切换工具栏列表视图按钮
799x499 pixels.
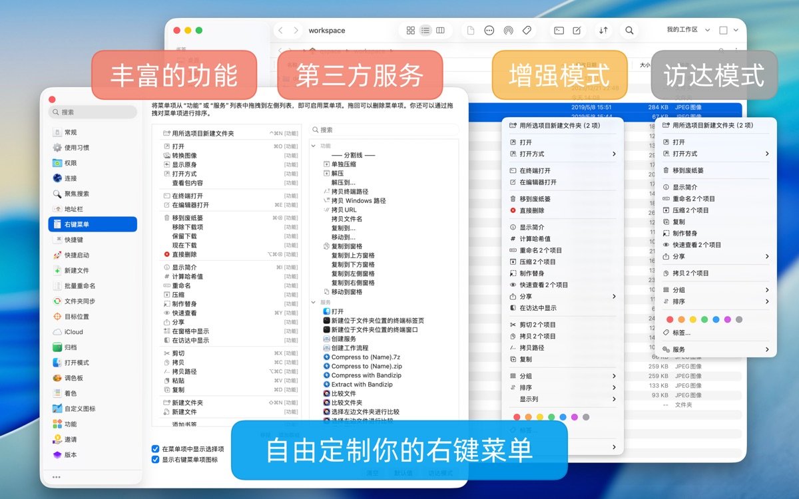click(x=425, y=30)
